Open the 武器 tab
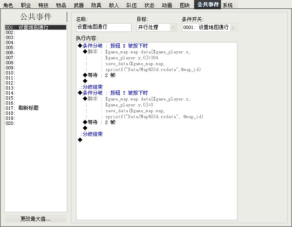 pos(79,5)
